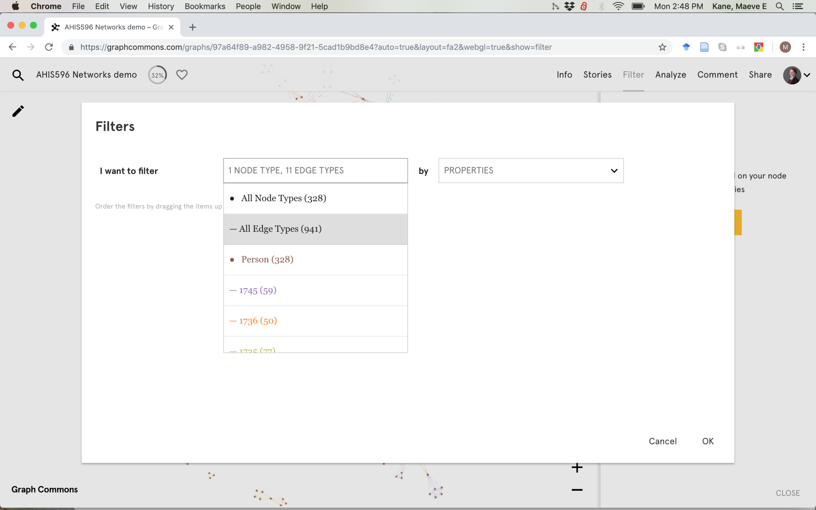The height and width of the screenshot is (510, 816).
Task: Reload the page with refresh icon
Action: tap(49, 47)
